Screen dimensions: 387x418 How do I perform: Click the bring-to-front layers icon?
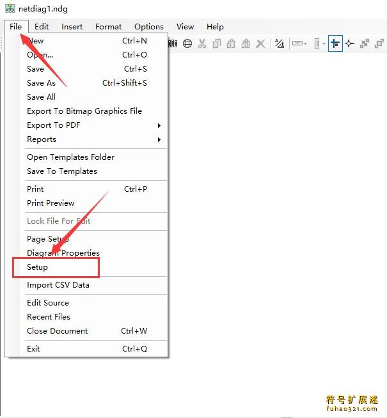coord(365,43)
